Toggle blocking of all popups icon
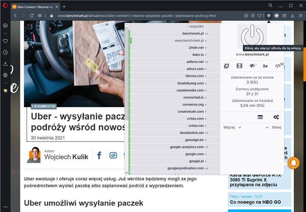The height and width of the screenshot is (212, 306). (x=226, y=66)
